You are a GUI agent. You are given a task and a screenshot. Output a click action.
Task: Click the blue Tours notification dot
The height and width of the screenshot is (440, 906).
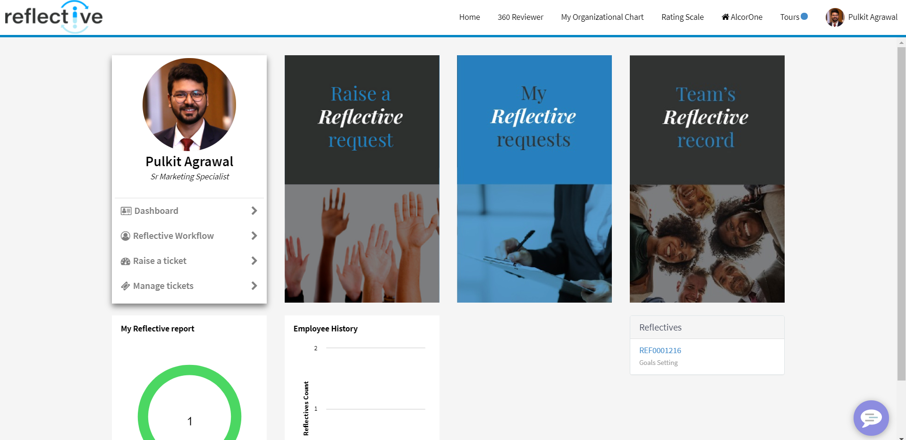coord(804,17)
